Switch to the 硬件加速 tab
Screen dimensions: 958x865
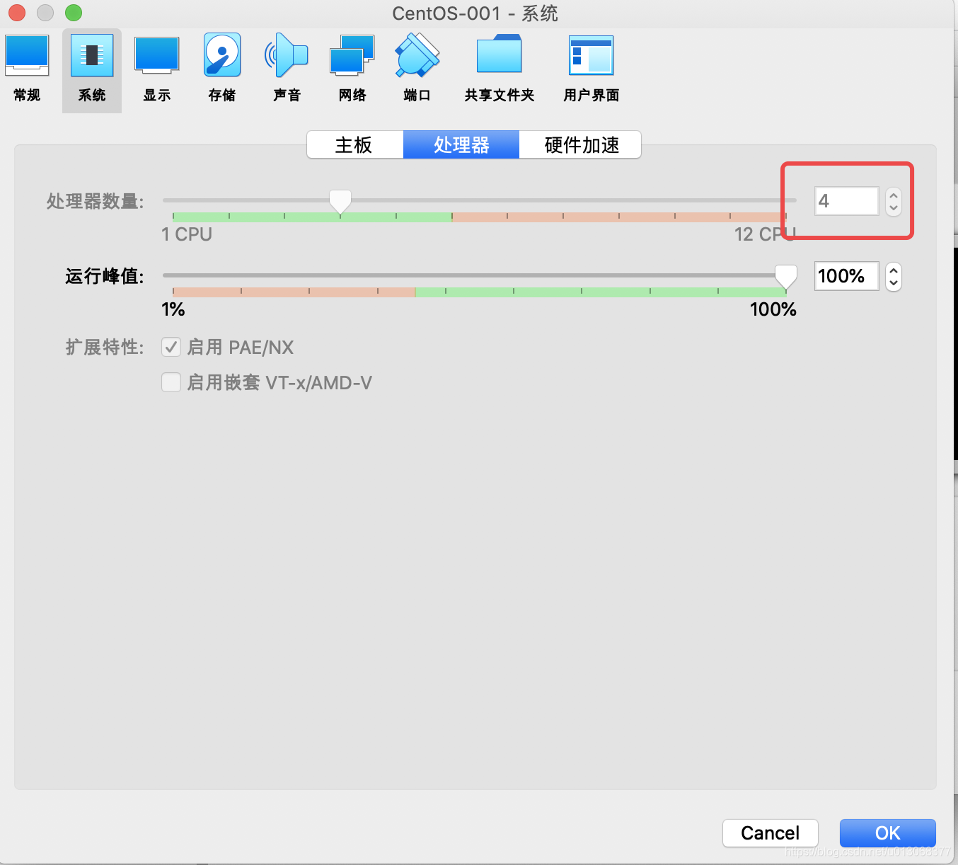[x=580, y=144]
